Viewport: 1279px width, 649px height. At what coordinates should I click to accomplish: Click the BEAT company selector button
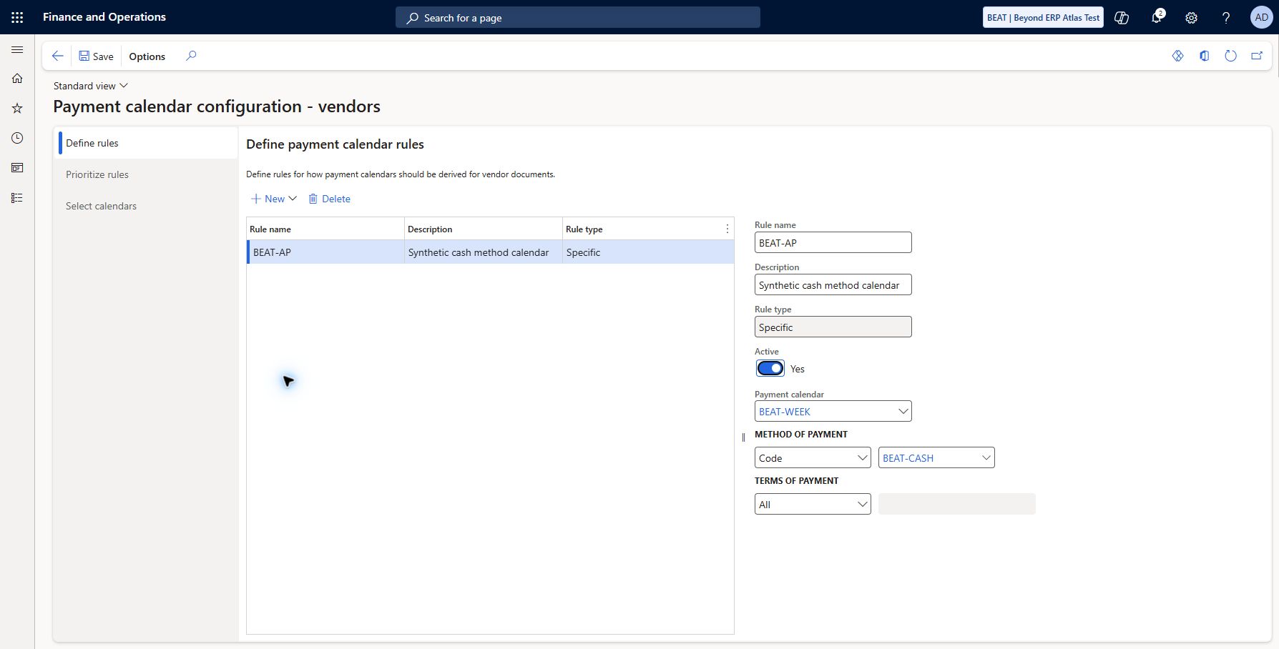pyautogui.click(x=1043, y=18)
